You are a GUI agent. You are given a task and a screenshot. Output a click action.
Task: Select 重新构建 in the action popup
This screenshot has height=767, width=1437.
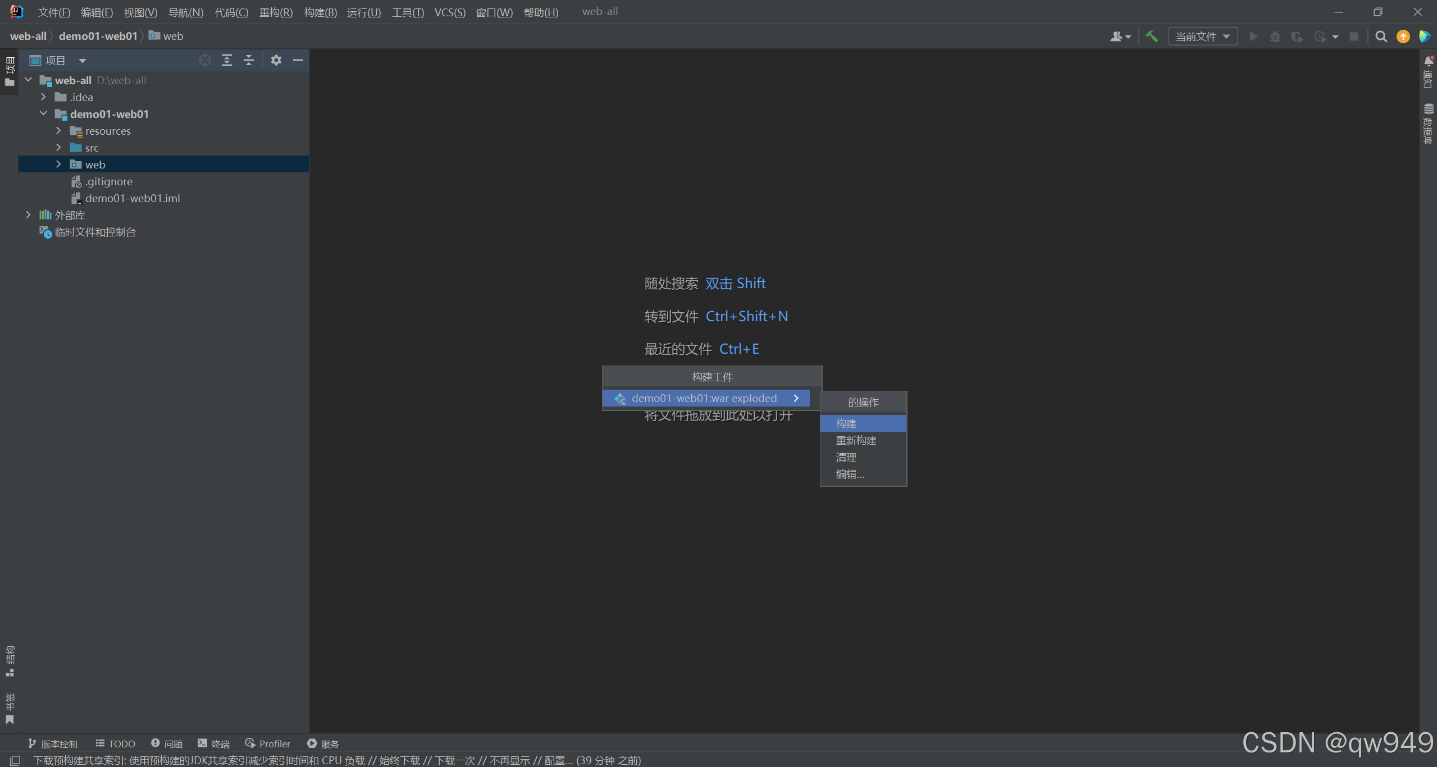pos(856,440)
